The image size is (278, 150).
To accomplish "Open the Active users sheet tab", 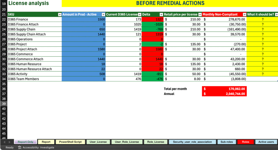I will [x=266, y=142].
